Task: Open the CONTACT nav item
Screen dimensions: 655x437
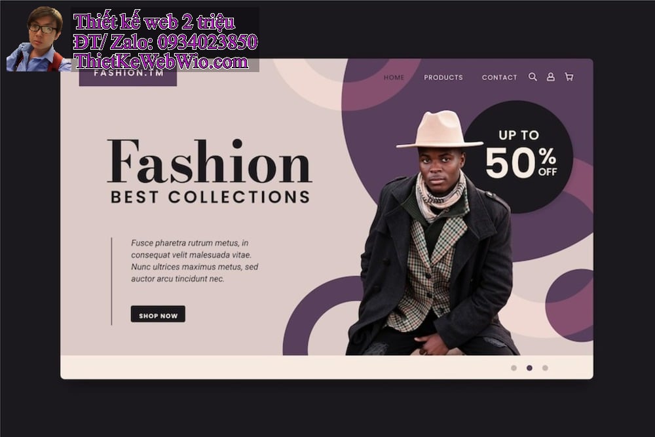Action: [499, 77]
